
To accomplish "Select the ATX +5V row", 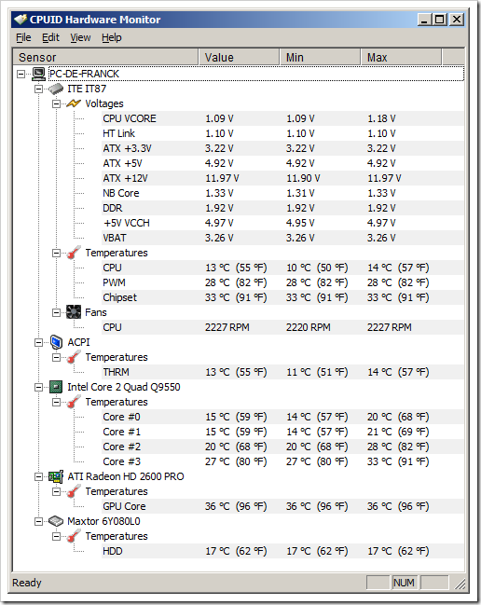I will 282,163.
